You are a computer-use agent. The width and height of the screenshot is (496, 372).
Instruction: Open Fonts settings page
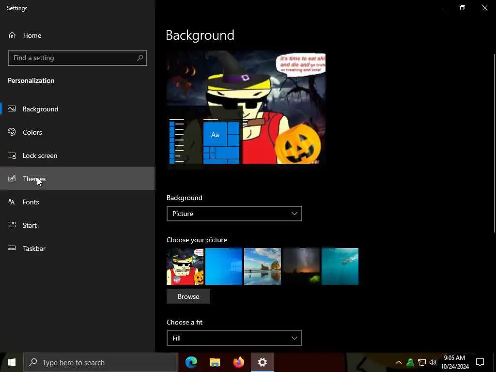(x=77, y=202)
